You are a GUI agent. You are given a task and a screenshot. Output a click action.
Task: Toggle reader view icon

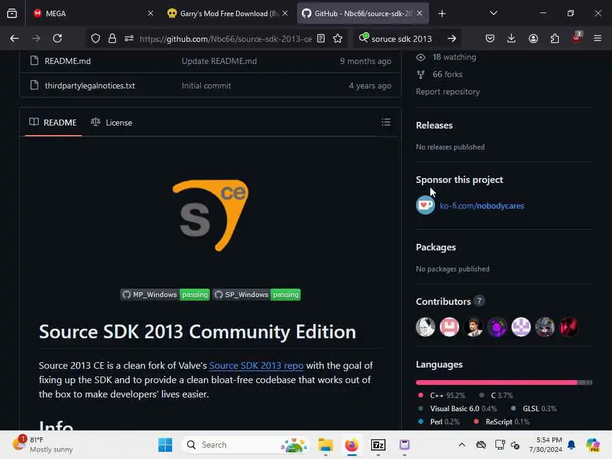321,38
